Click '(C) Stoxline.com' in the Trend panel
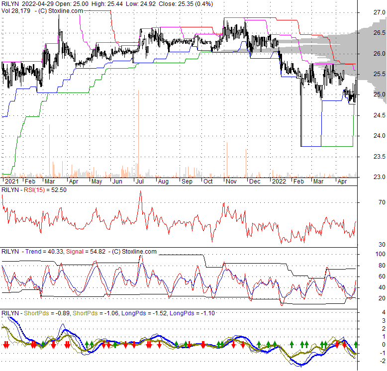This screenshot has height=371, width=387. 134,252
